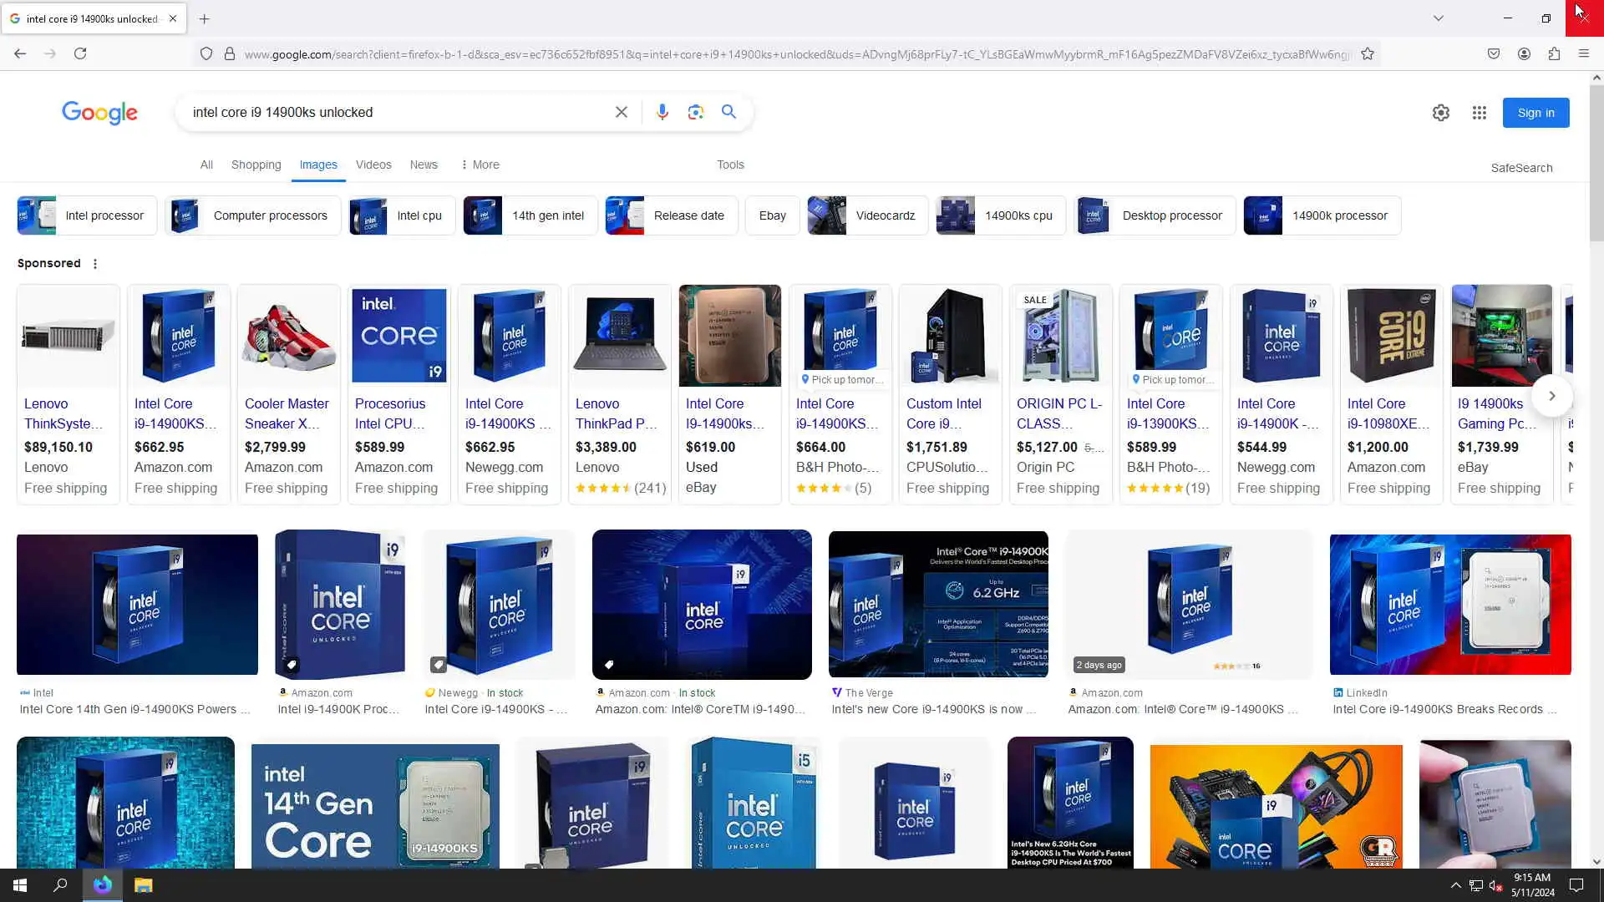Click the Sign in button
1604x902 pixels.
click(x=1535, y=113)
